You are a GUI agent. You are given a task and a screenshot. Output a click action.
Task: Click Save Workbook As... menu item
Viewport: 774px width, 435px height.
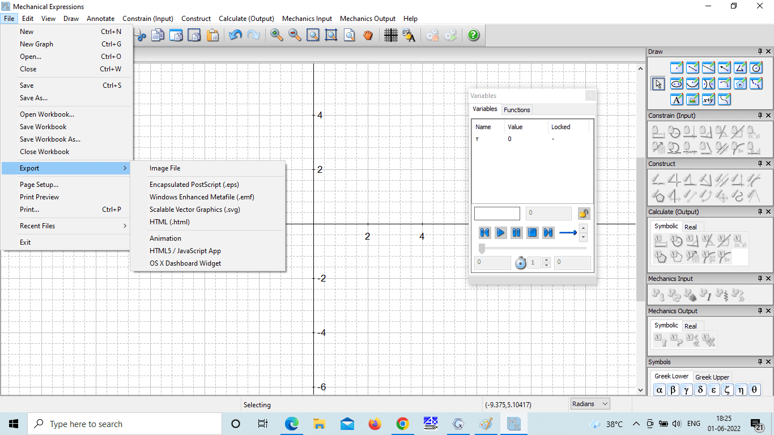[x=50, y=139]
